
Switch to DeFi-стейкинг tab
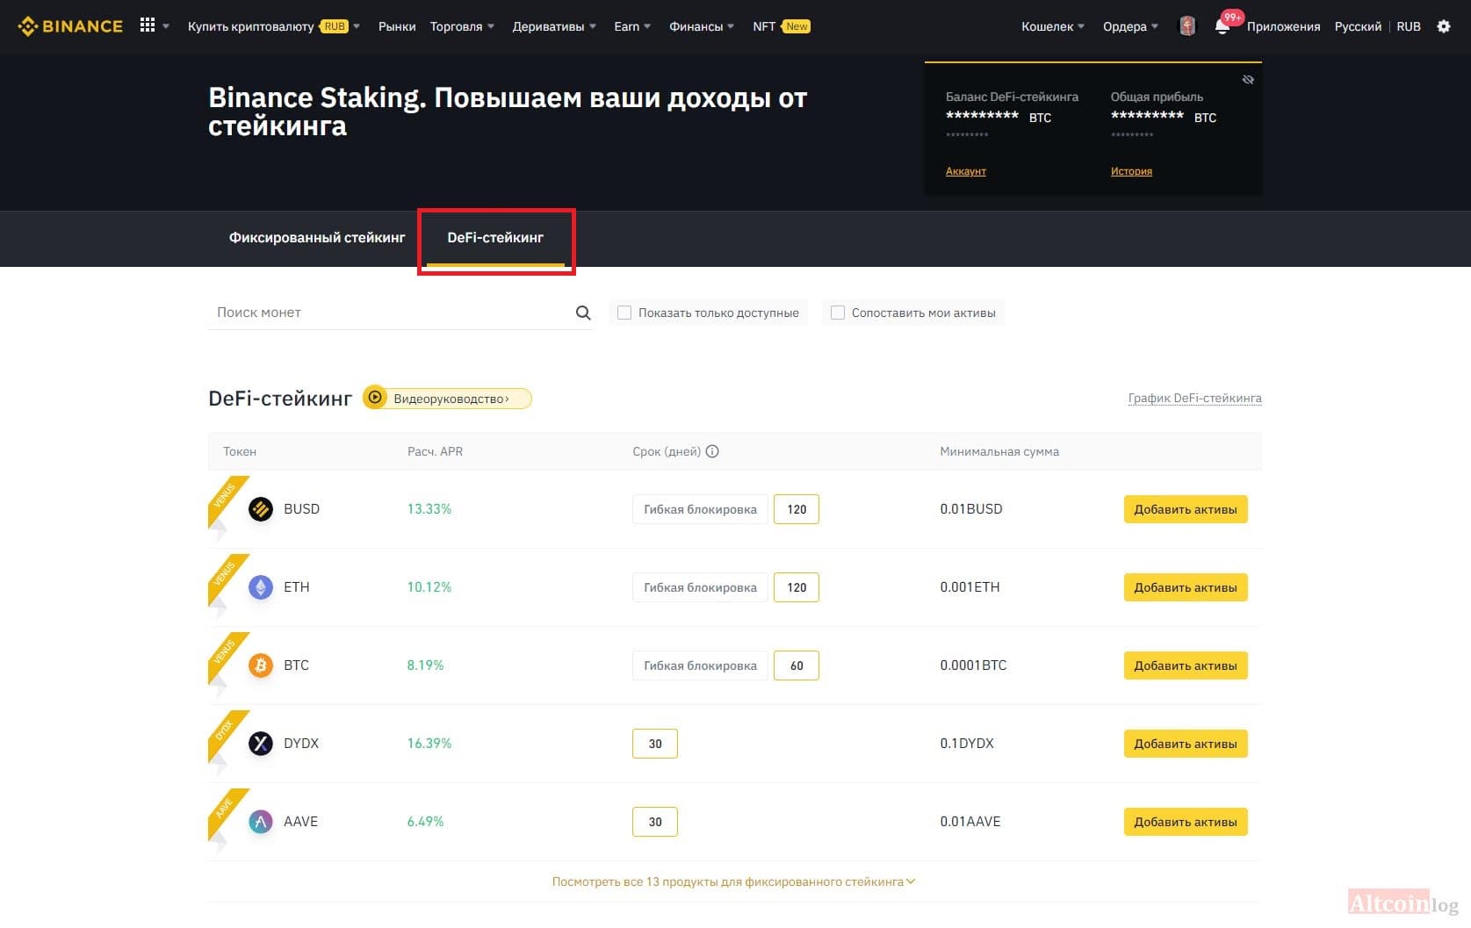click(x=495, y=237)
